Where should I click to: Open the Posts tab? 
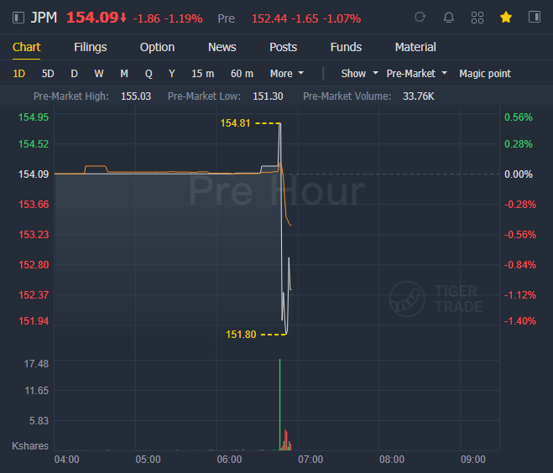[x=283, y=47]
